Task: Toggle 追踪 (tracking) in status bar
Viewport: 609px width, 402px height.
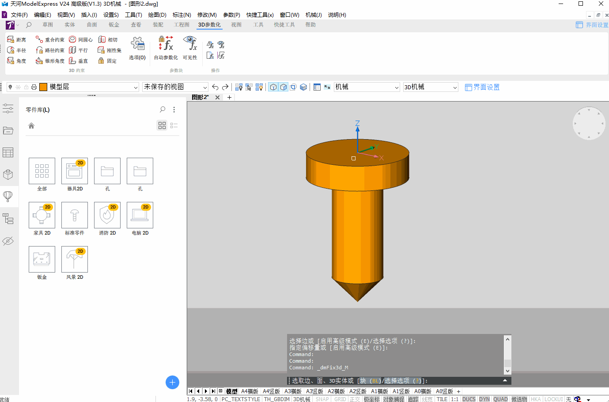Action: [x=413, y=399]
